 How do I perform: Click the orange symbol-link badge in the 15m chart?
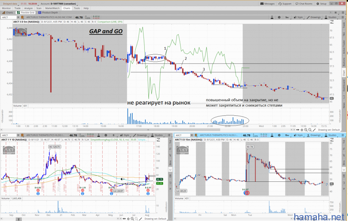(196, 135)
